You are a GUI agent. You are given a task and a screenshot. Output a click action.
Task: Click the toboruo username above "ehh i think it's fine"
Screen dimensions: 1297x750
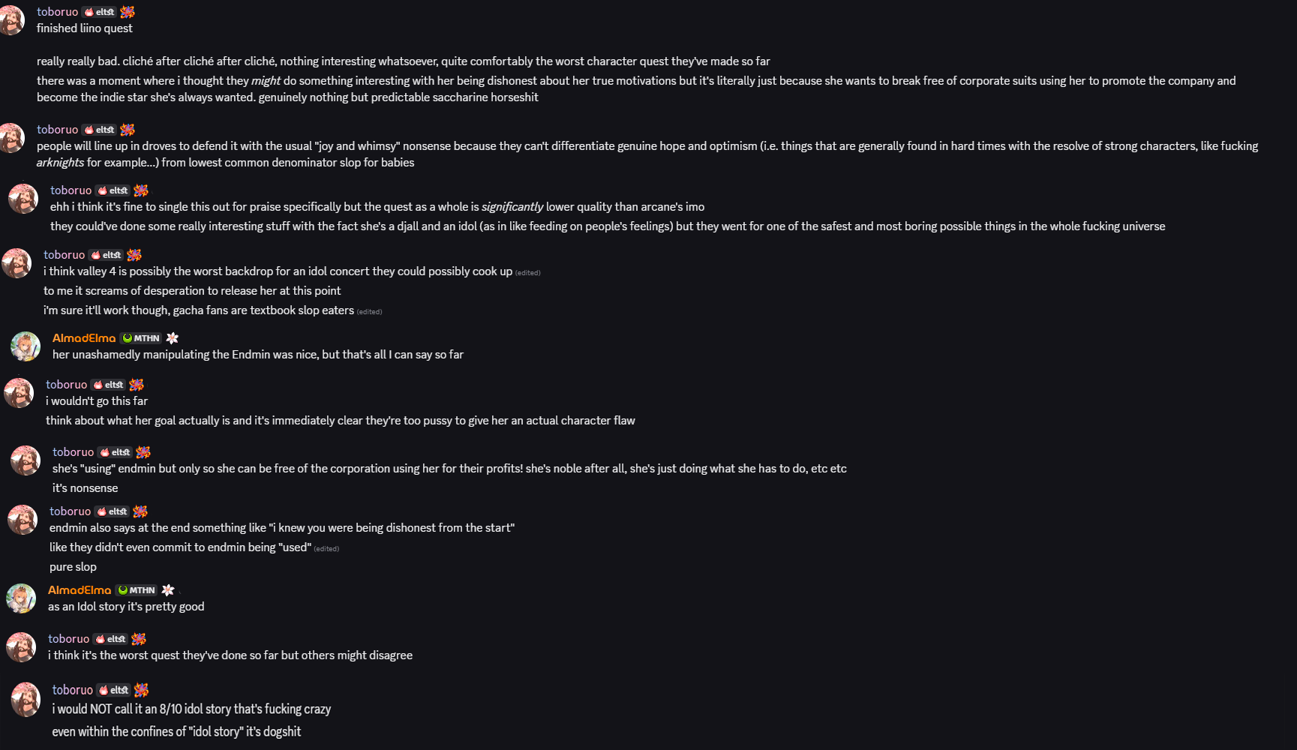(71, 190)
